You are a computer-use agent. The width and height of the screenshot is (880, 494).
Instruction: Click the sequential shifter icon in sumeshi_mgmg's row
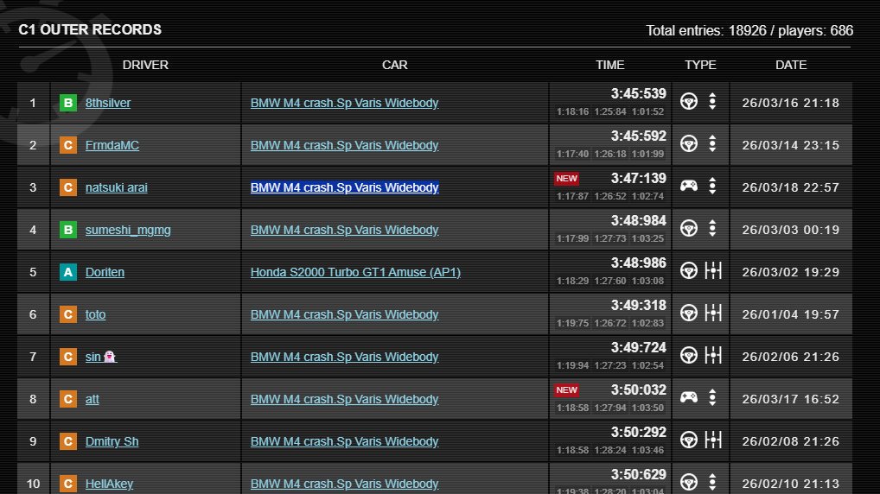(x=712, y=228)
